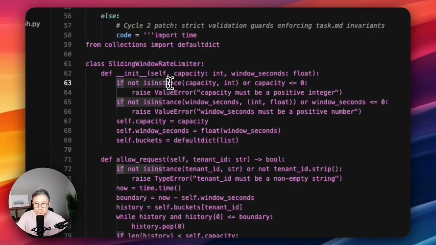Click the code = '''import time line
Screen dimensions: 436x245
pyautogui.click(x=156, y=35)
